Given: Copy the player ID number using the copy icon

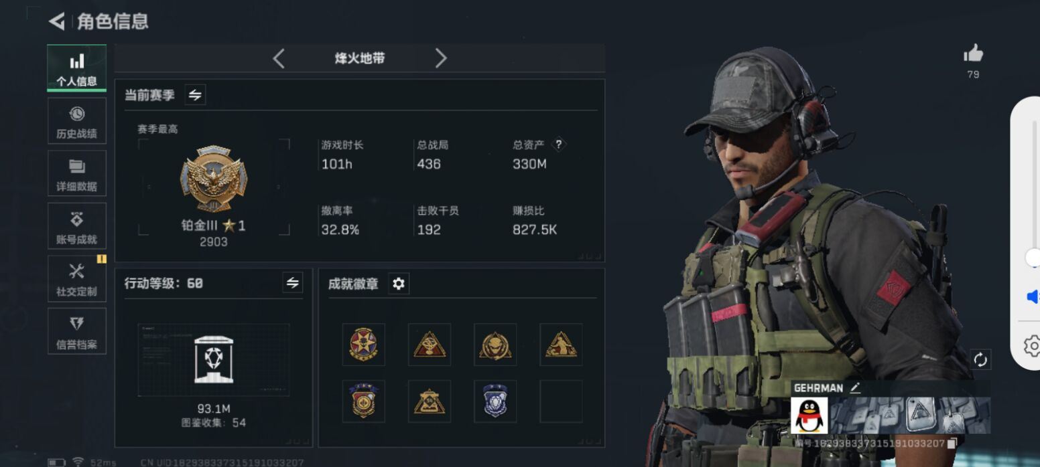Looking at the screenshot, I should pos(952,443).
